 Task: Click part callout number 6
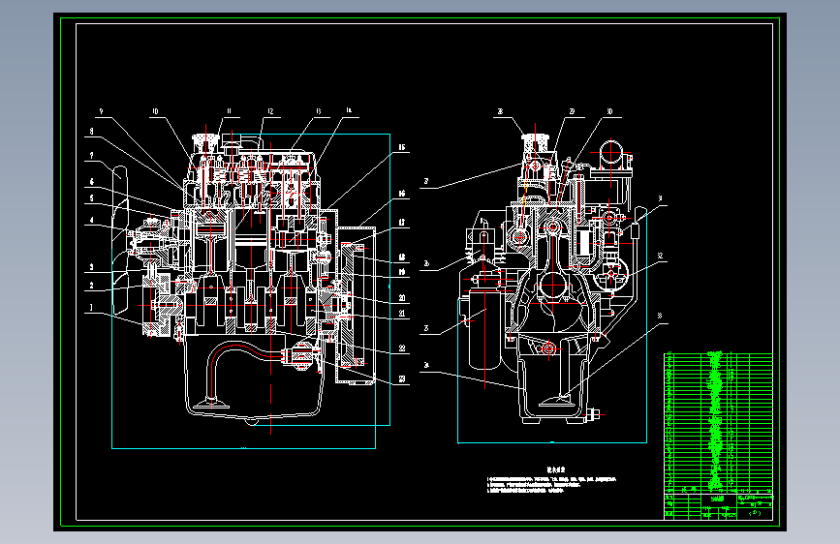(x=92, y=182)
